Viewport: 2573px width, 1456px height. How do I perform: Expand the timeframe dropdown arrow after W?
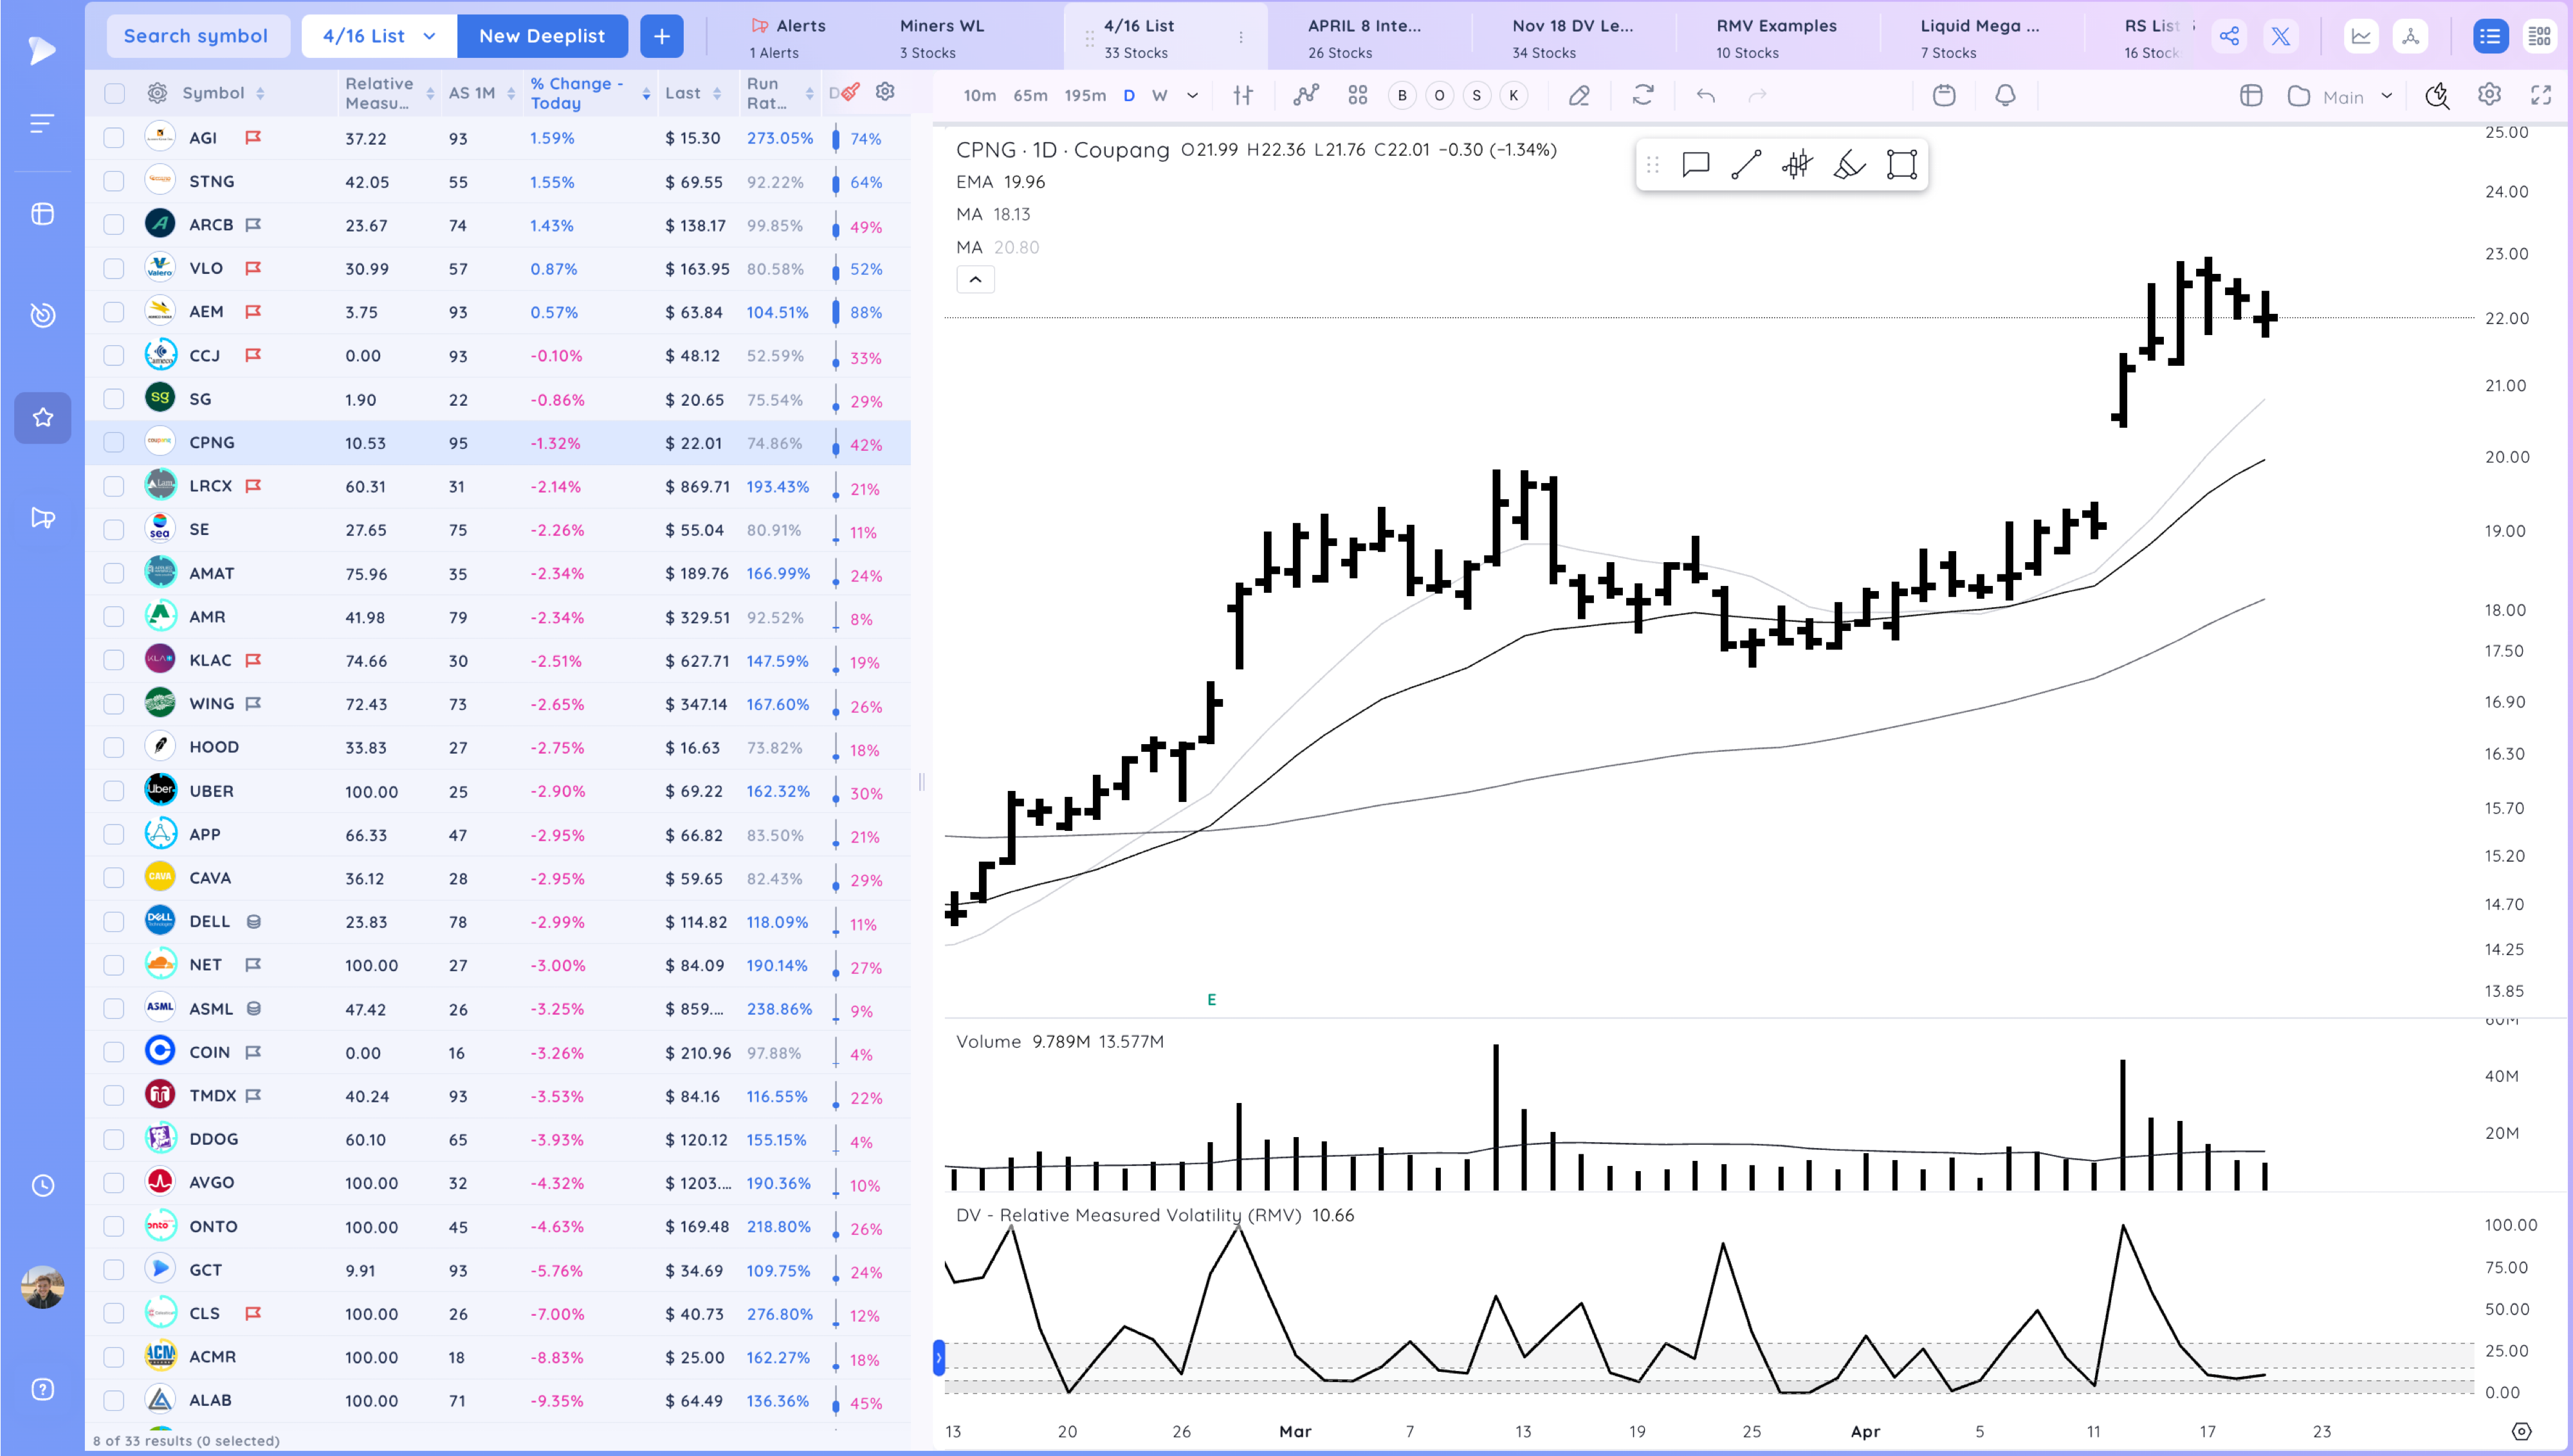click(1192, 96)
